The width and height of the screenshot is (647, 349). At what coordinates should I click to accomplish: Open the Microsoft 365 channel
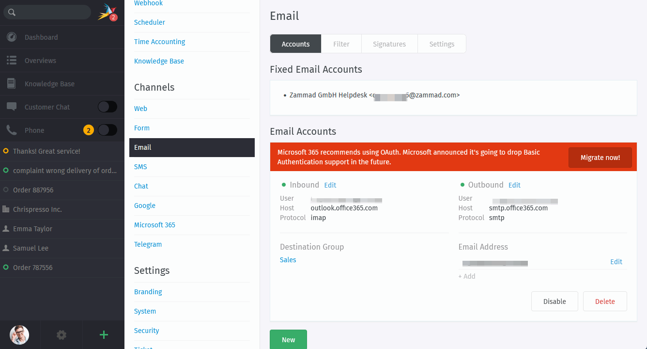(x=154, y=225)
